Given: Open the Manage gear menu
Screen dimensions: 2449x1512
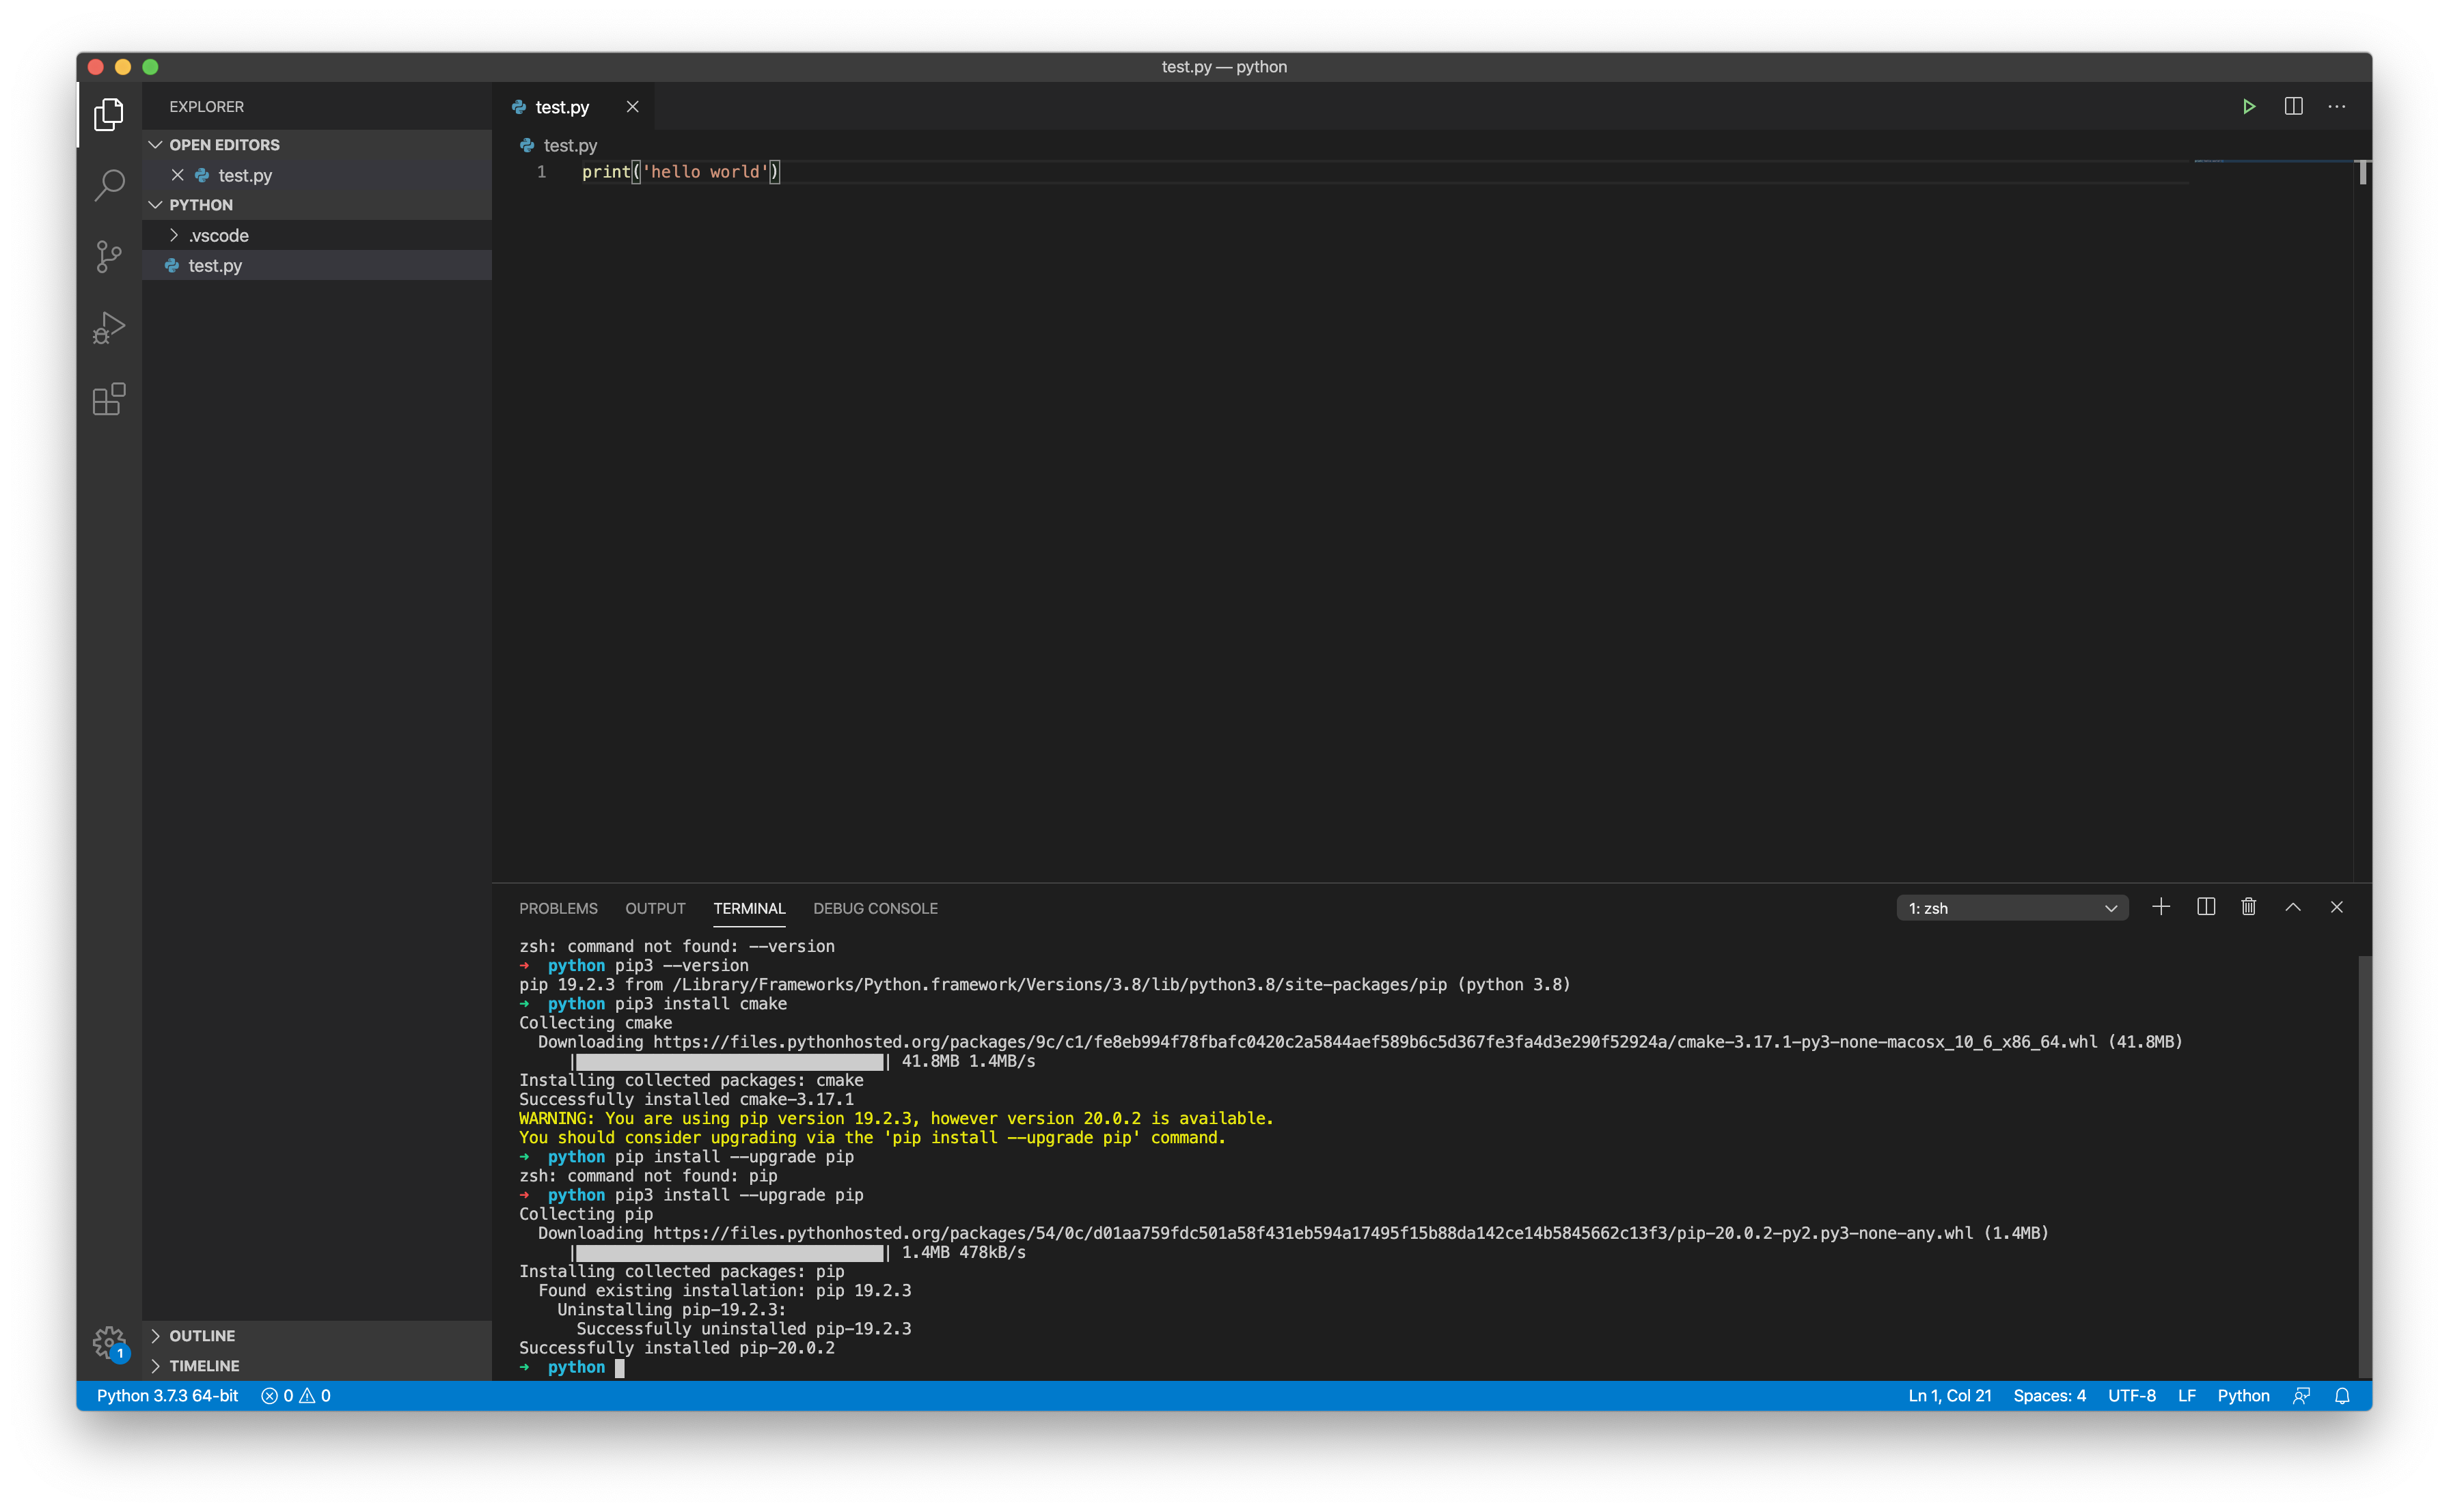Looking at the screenshot, I should (109, 1343).
